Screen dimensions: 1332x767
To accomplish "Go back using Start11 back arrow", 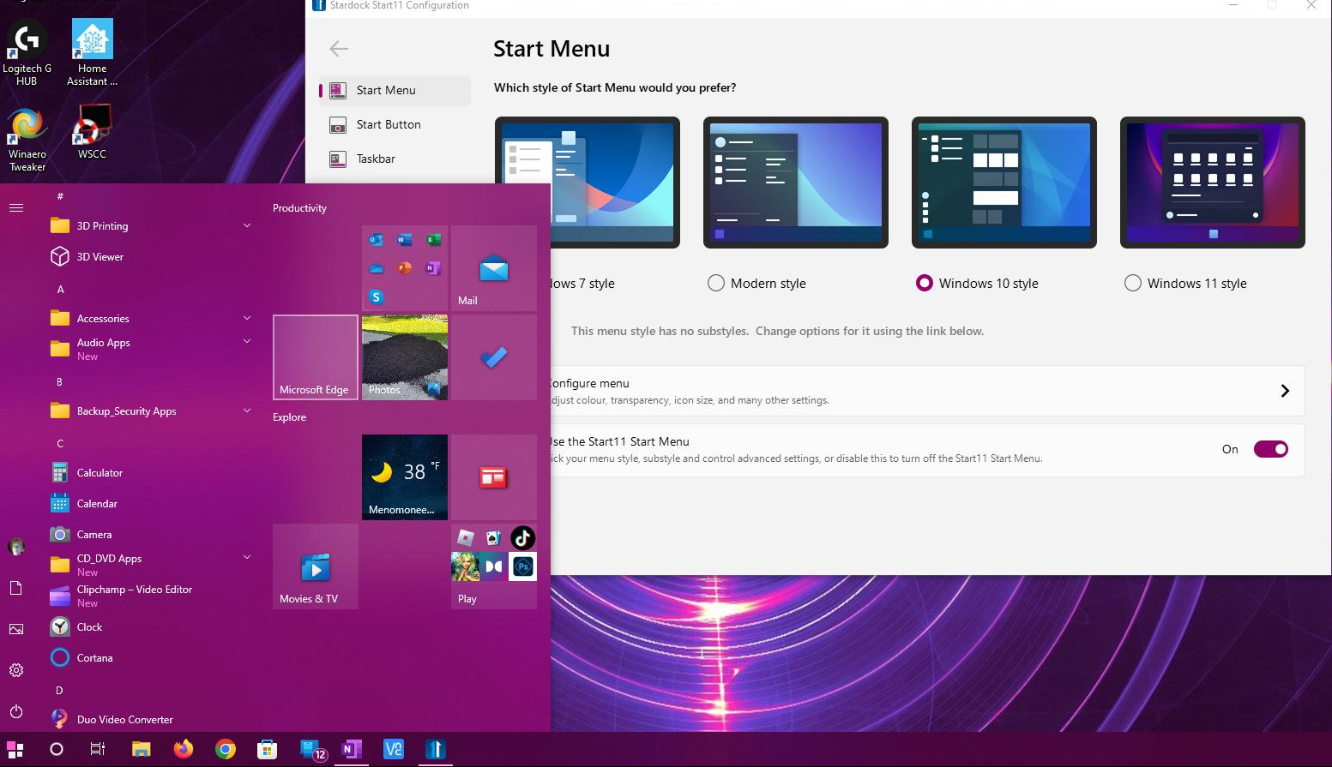I will (x=339, y=49).
